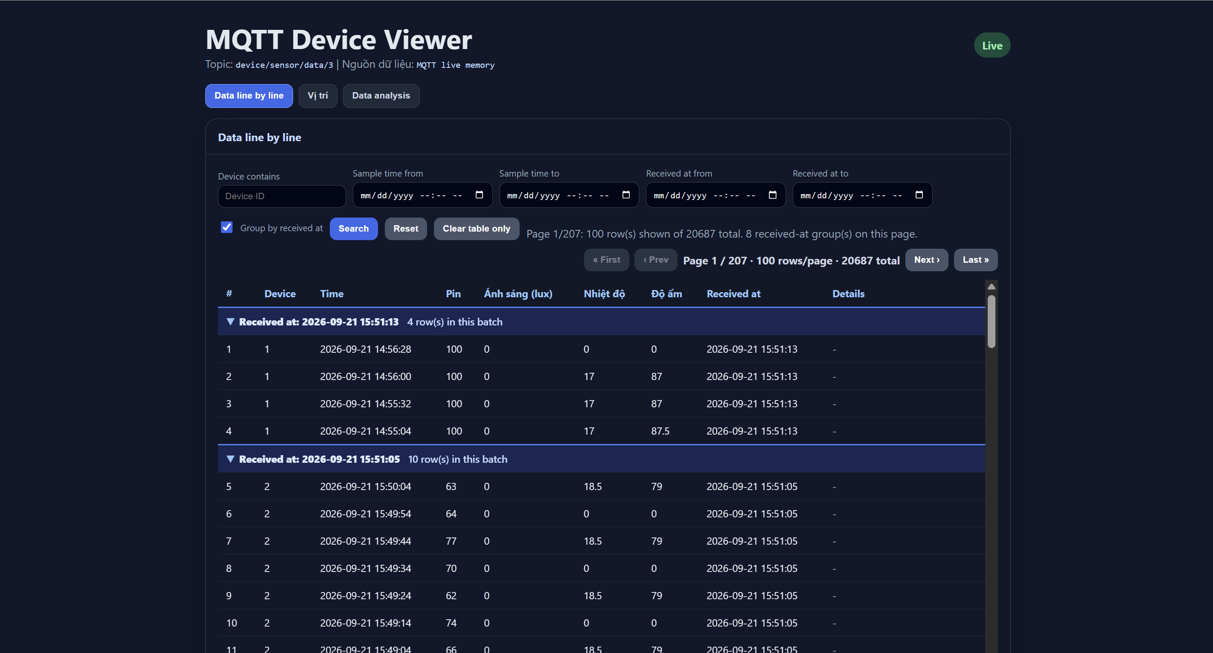Select time cell 2026-09-21 14:56:28
Image resolution: width=1213 pixels, height=653 pixels.
click(366, 349)
